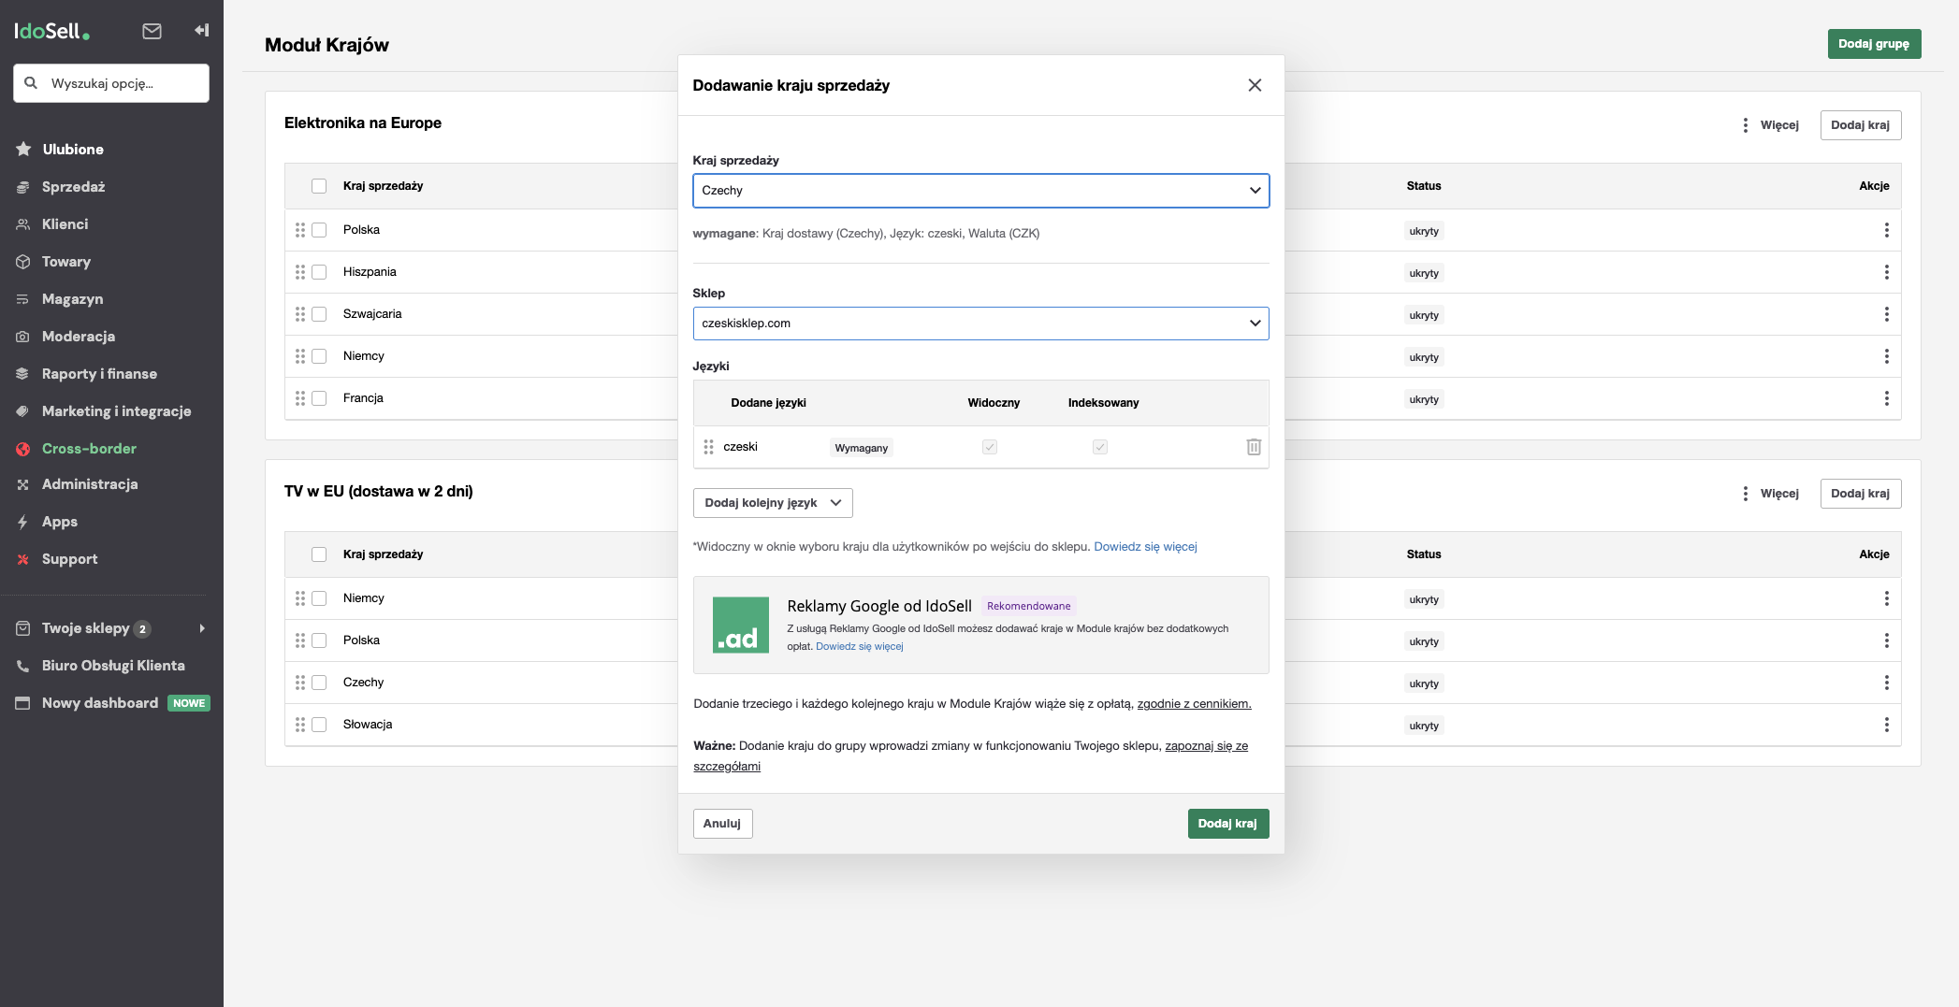
Task: Open the Dodaj kolejny język dropdown
Action: pos(773,503)
